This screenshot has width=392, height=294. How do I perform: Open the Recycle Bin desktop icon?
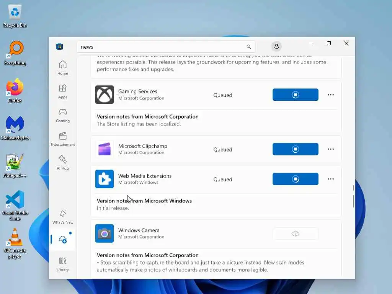(15, 16)
